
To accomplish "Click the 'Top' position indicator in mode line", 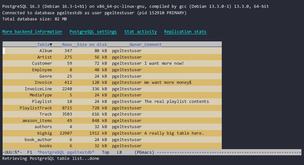I will point(106,152).
